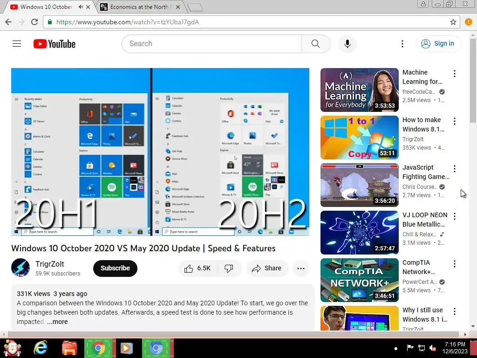Open CompTIA Network+ video thumbnail
The height and width of the screenshot is (358, 477).
(359, 280)
